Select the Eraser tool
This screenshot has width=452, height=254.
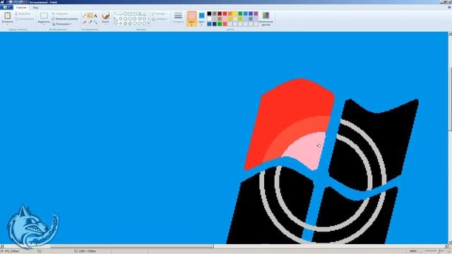coord(84,22)
